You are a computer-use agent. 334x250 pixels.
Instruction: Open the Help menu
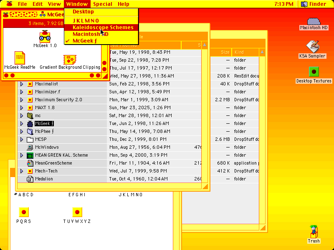pos(124,4)
